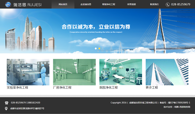The width and height of the screenshot is (195, 114).
Task: Select the first white carousel dot
Action: click(x=96, y=49)
